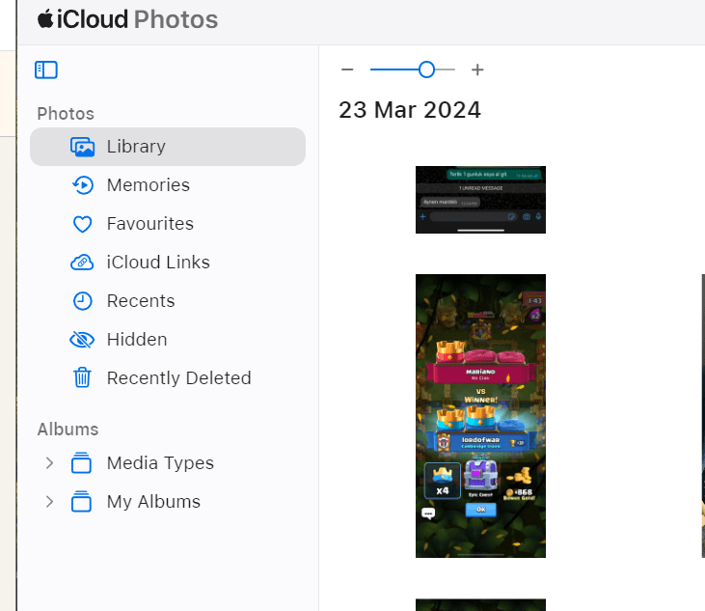Click the Recently Deleted trash icon
Screen dimensions: 705x611
pyautogui.click(x=82, y=377)
